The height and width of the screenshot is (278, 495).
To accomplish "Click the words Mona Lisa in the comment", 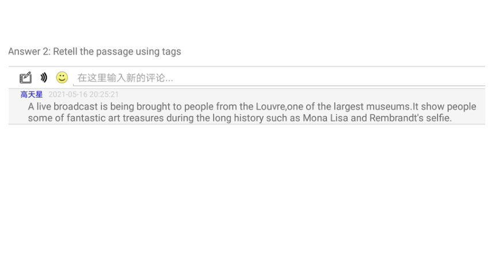I will (325, 118).
